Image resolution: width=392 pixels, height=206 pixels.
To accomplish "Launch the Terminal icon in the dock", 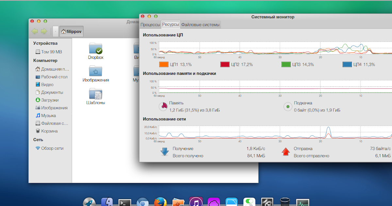I will (x=125, y=202).
